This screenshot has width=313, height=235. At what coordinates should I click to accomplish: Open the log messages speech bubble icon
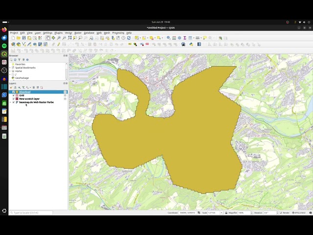tap(311, 213)
